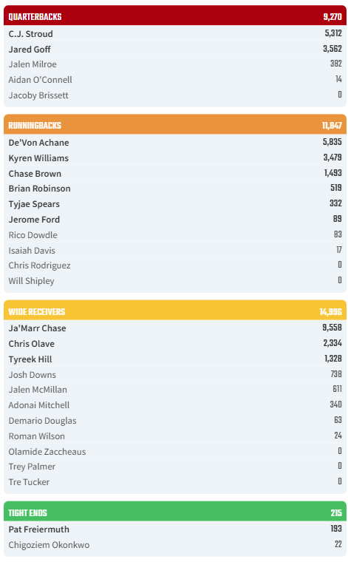Open Josh Downs' player row
The width and height of the screenshot is (348, 562).
pos(175,375)
